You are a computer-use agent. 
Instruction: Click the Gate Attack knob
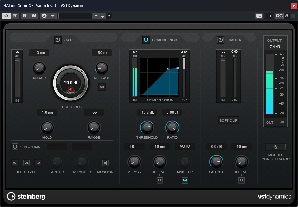[x=39, y=68]
